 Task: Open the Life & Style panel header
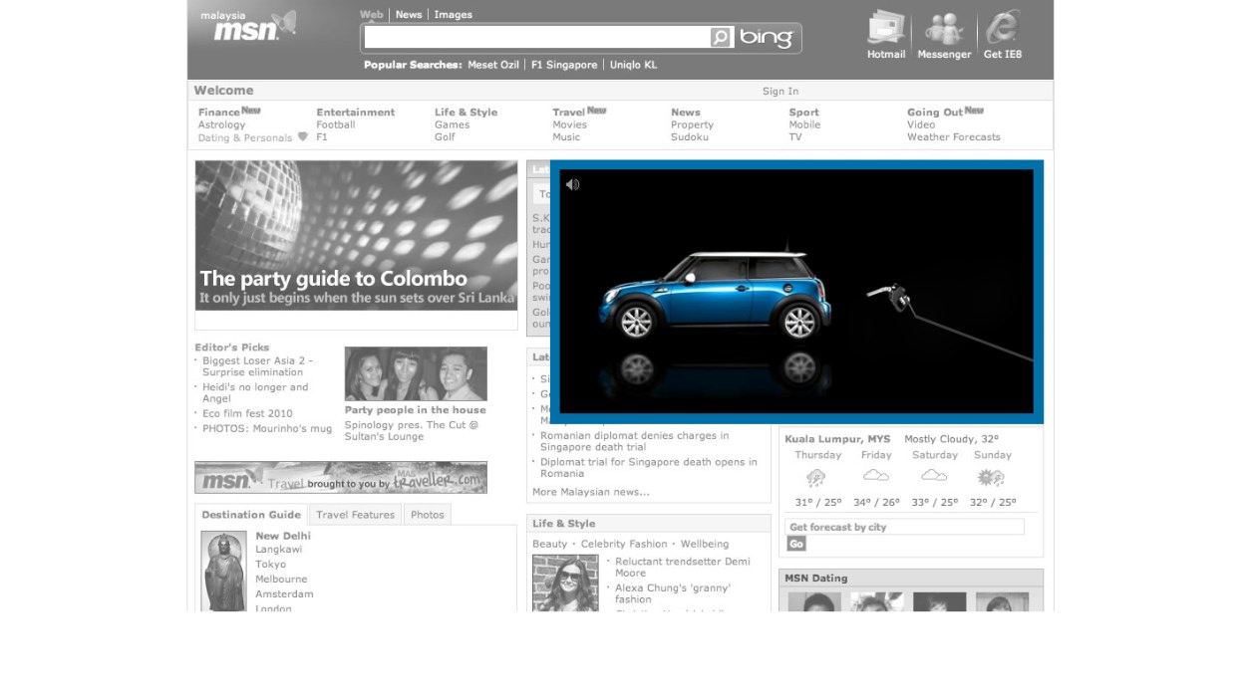click(x=649, y=524)
